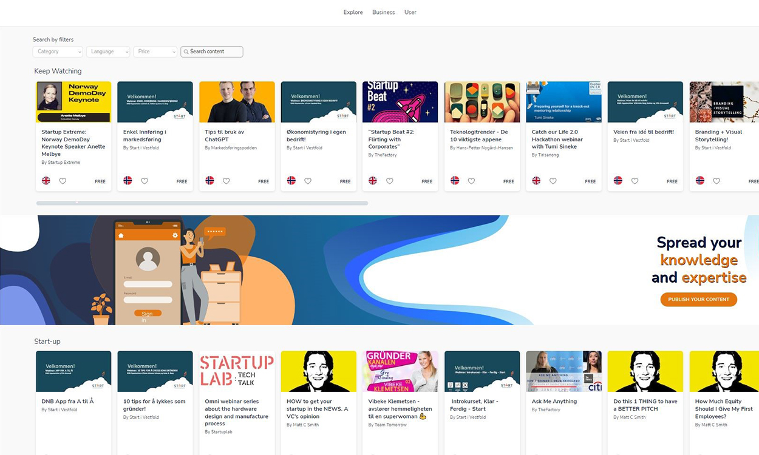Open title 'Veien fra idé til bedrift!'
759x455 pixels.
click(644, 132)
